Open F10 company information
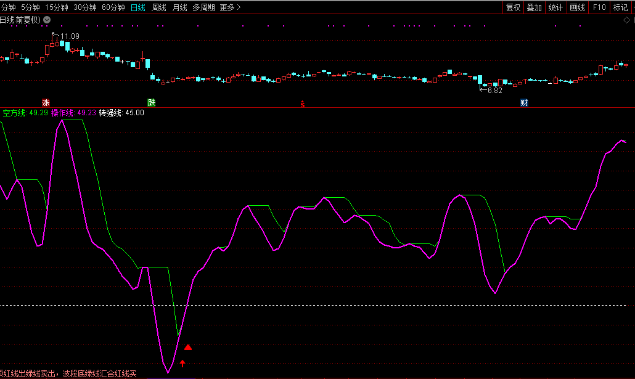The width and height of the screenshot is (635, 379). pyautogui.click(x=599, y=7)
